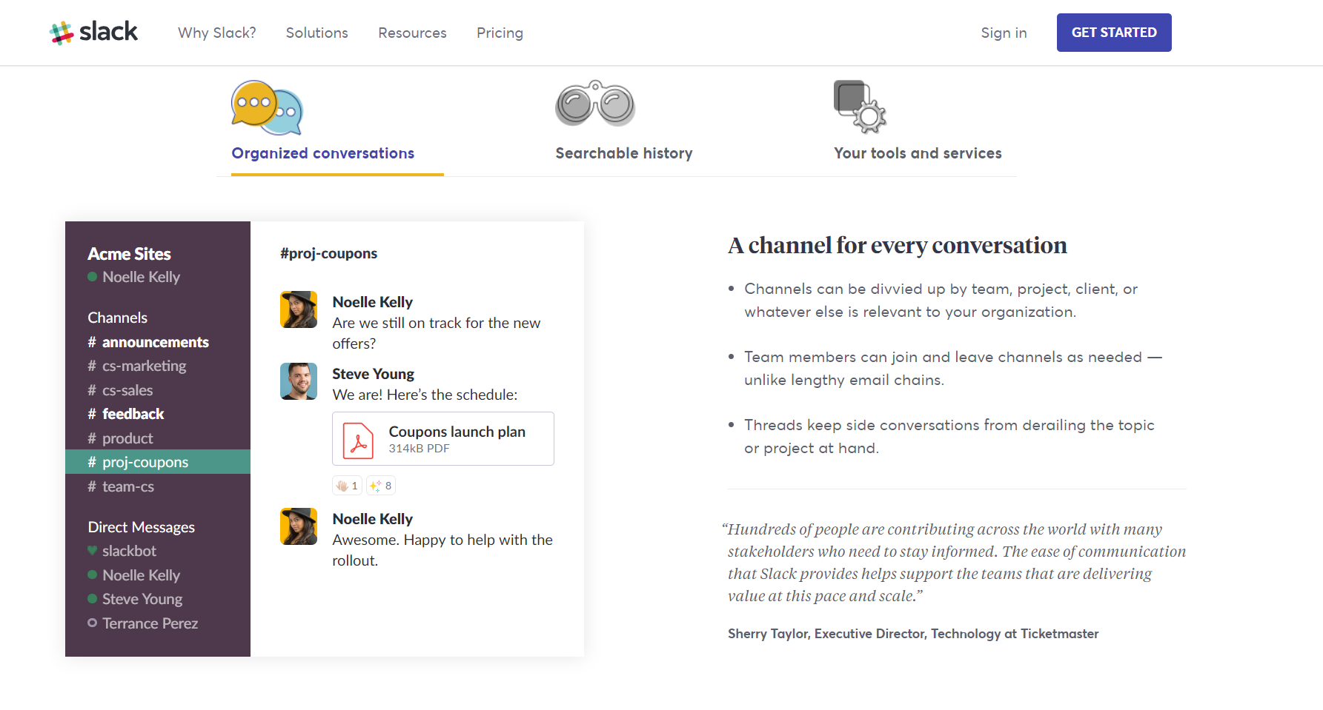Open the #announcements channel
Viewport: 1323px width, 710px height.
tap(158, 342)
